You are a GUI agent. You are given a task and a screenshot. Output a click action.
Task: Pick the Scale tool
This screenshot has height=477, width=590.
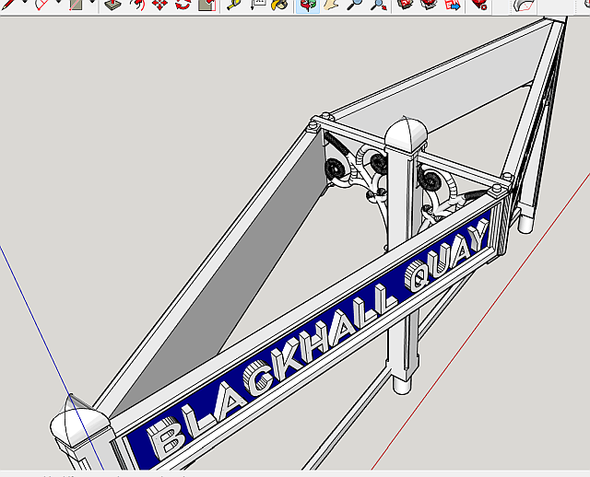click(x=206, y=5)
